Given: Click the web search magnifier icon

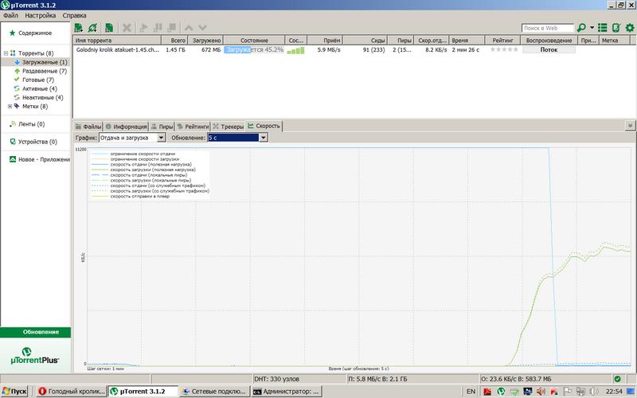Looking at the screenshot, I should (581, 28).
